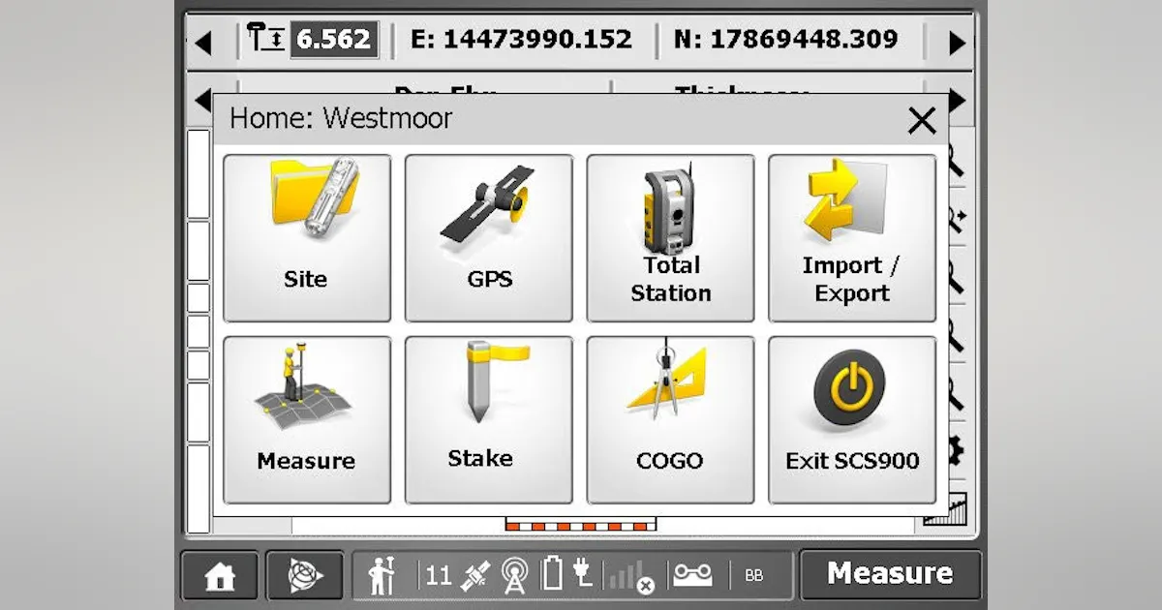Tap the Home: Westmoor title text

[x=341, y=119]
